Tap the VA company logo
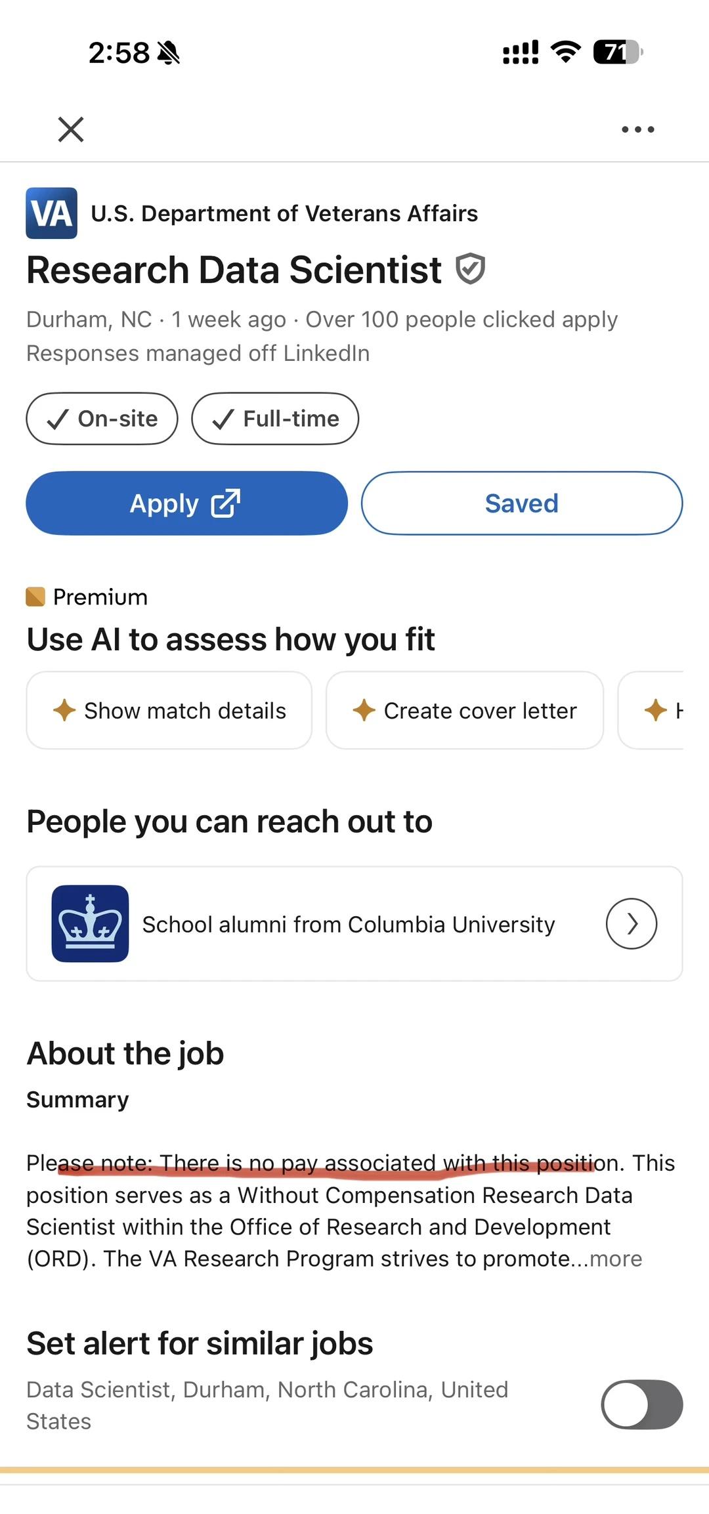 click(x=51, y=213)
